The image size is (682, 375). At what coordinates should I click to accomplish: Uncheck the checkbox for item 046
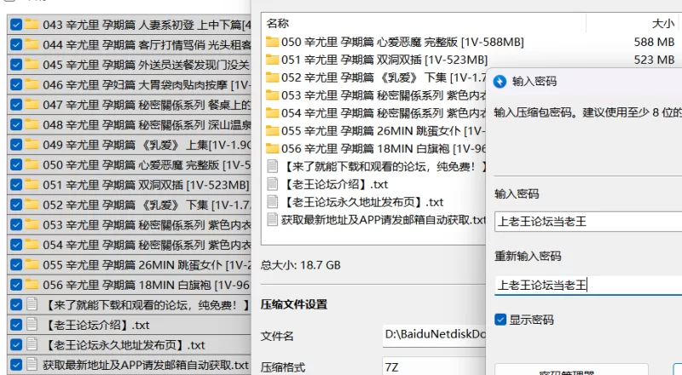(x=15, y=84)
